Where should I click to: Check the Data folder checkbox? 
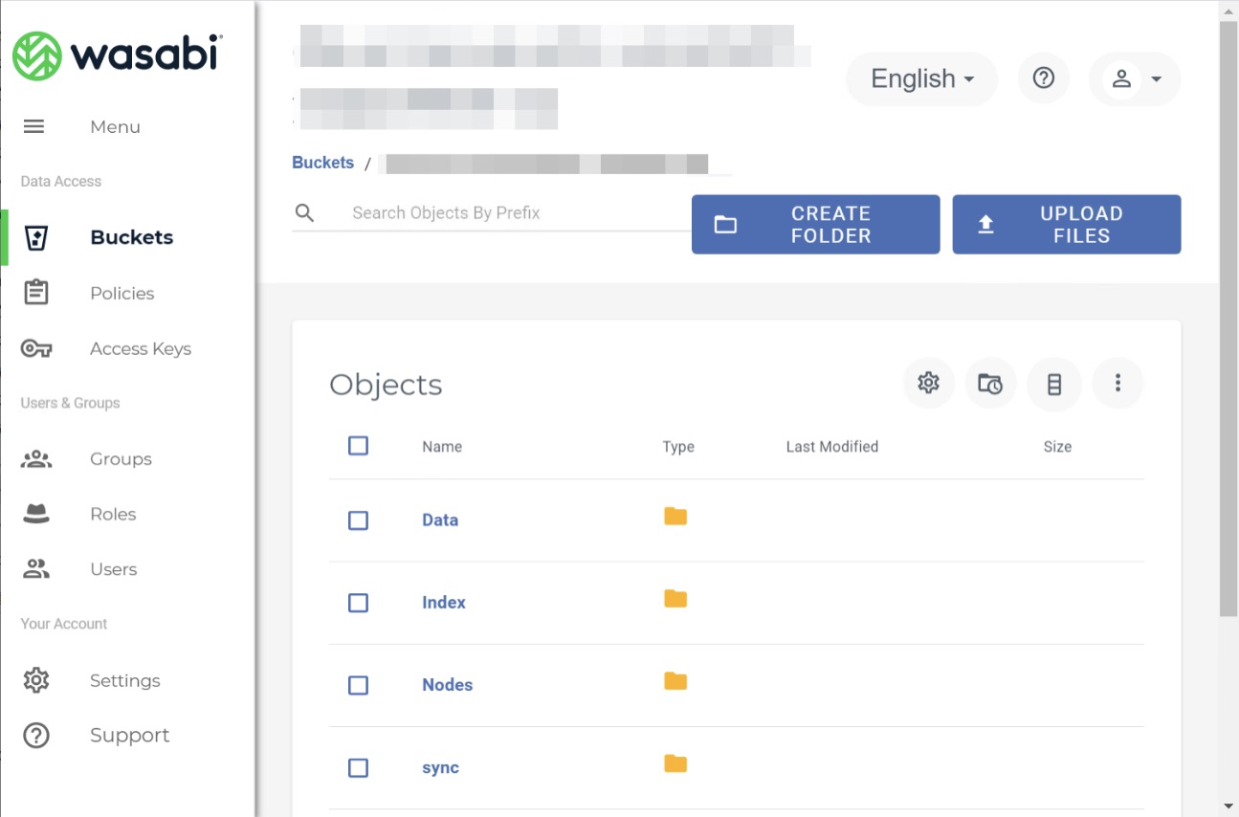click(358, 520)
